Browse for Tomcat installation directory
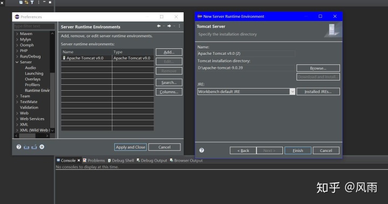388x204 pixels. pos(318,68)
